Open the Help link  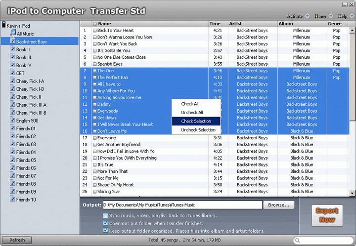pyautogui.click(x=342, y=16)
